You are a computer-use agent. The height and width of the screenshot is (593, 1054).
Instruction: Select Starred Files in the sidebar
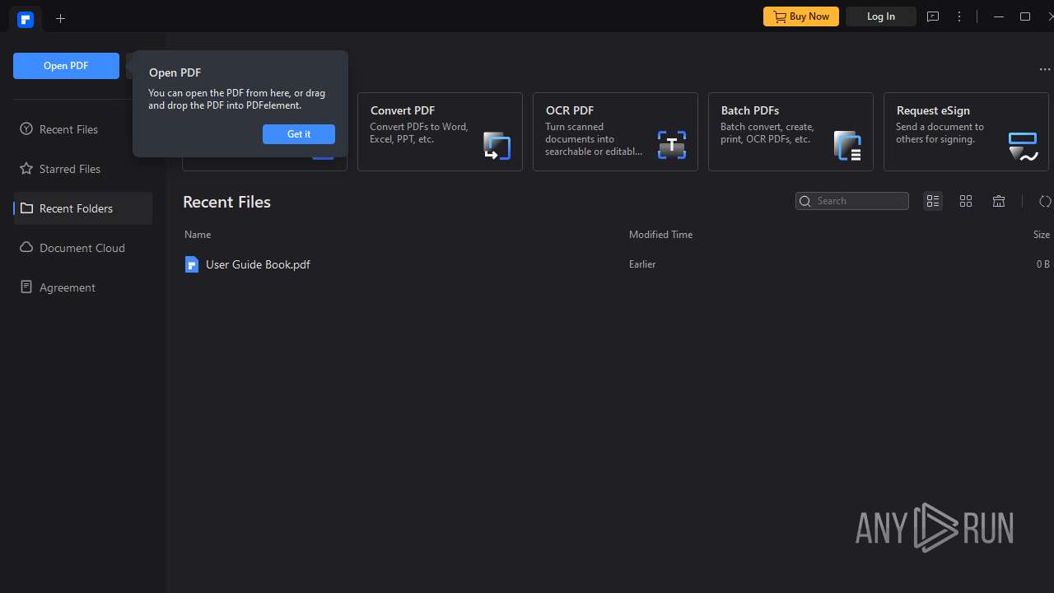(x=82, y=169)
